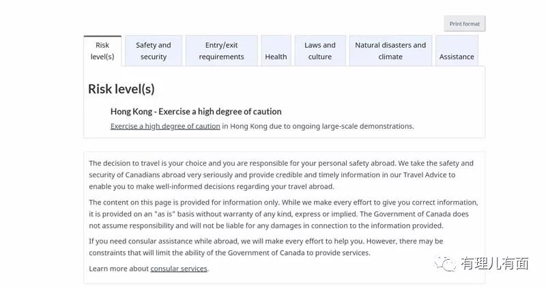Viewport: 546px width, 287px height.
Task: Open the consular services link
Action: point(179,269)
